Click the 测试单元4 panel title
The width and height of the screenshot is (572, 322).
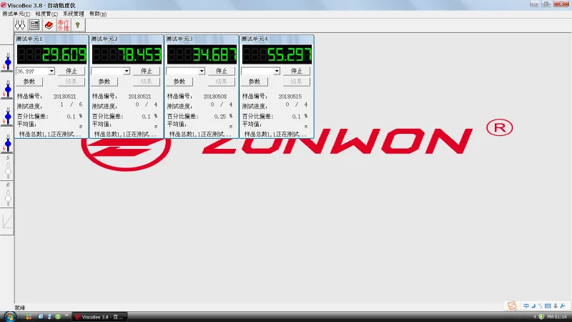click(255, 39)
